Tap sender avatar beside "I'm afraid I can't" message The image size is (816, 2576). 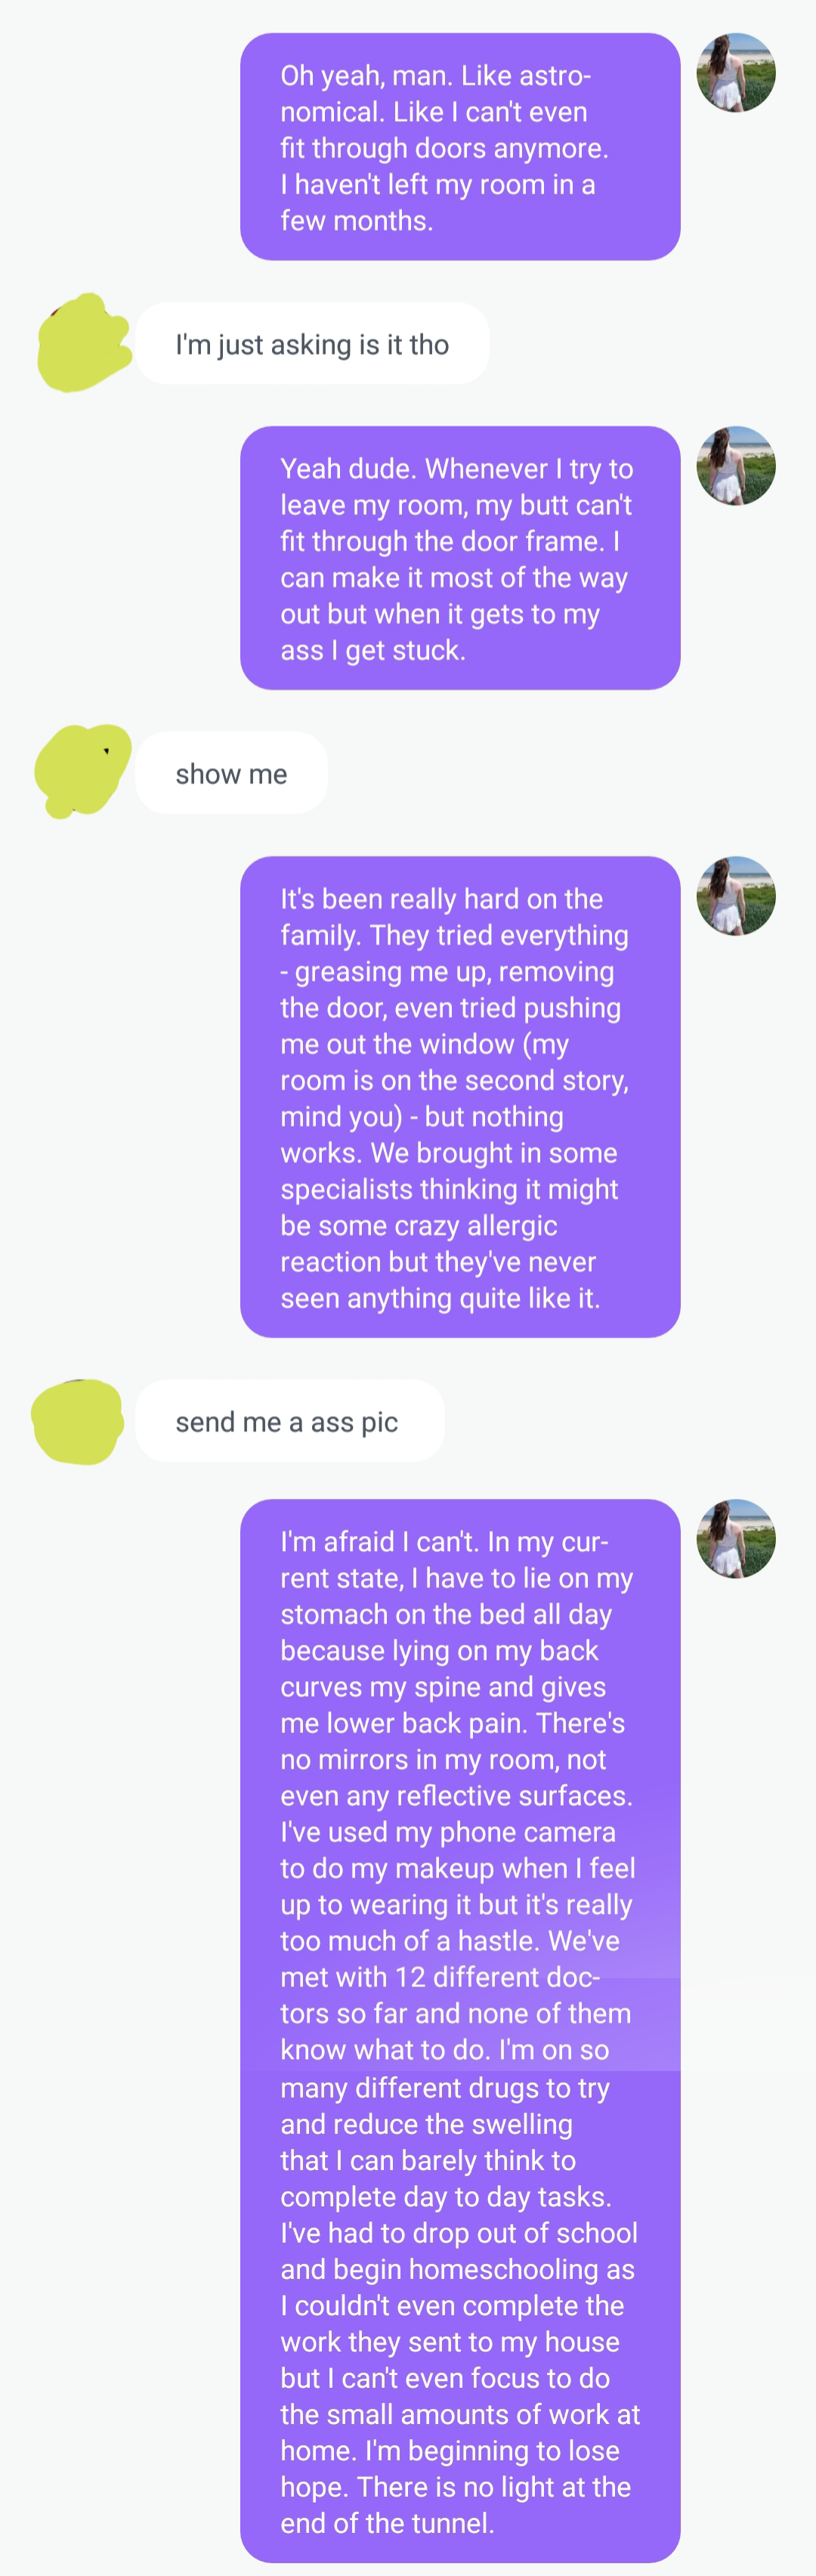coord(736,1538)
